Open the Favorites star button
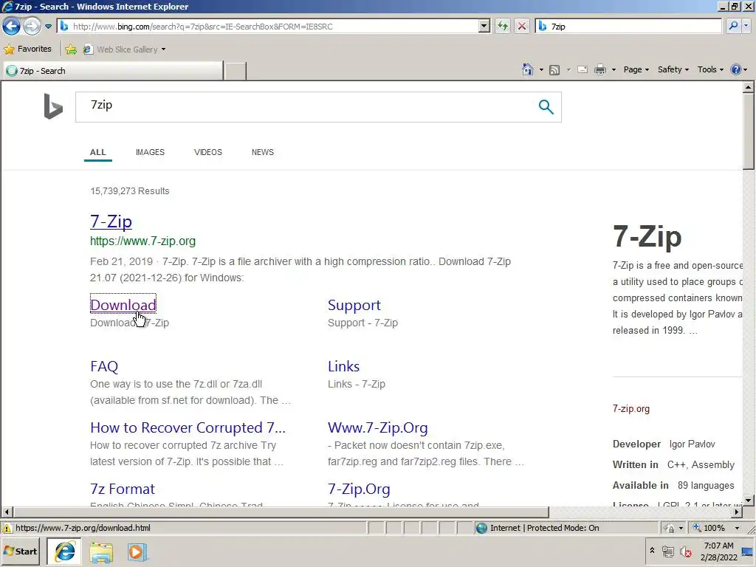Screen dimensions: 756x567 click(27, 49)
